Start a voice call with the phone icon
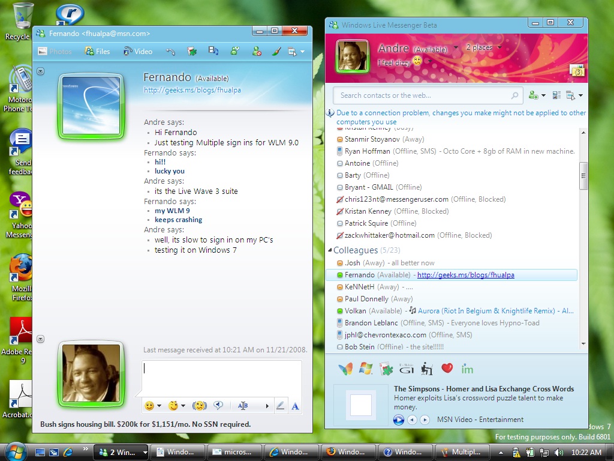614x461 pixels. 170,52
